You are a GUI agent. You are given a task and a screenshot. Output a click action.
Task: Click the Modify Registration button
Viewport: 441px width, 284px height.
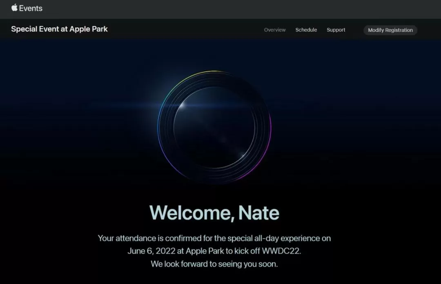390,30
